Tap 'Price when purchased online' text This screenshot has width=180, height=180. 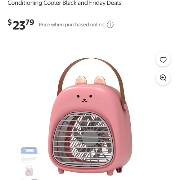pos(72,25)
